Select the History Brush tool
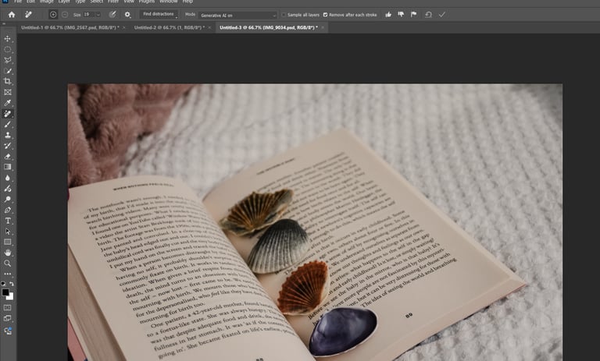The width and height of the screenshot is (600, 361). [7, 146]
